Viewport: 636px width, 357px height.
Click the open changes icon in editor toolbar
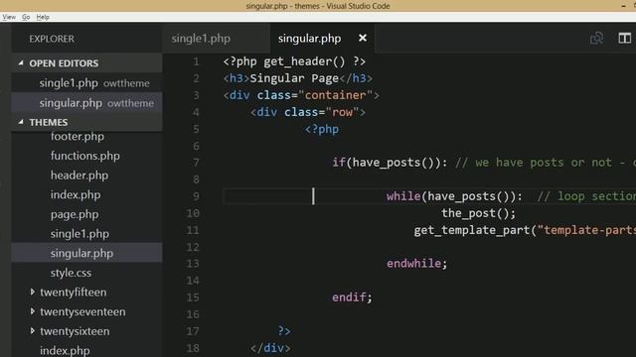(596, 38)
